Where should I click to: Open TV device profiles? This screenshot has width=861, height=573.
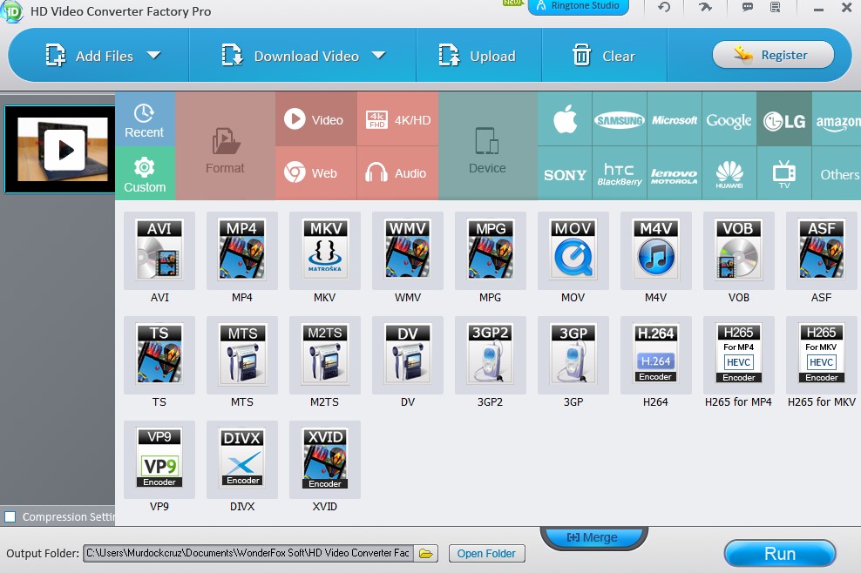[x=784, y=173]
